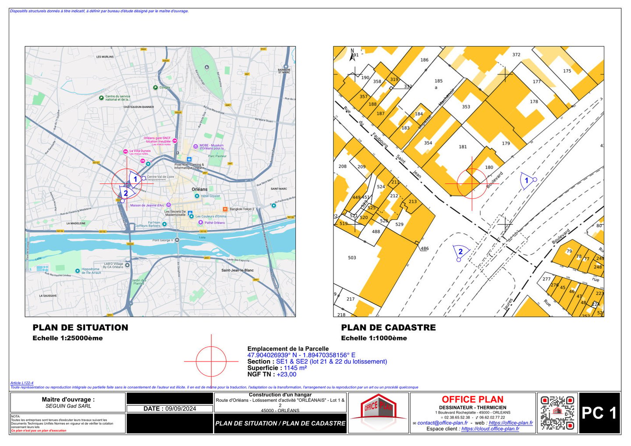Click the PC 1 sheet number box
This screenshot has width=631, height=446.
pyautogui.click(x=599, y=413)
